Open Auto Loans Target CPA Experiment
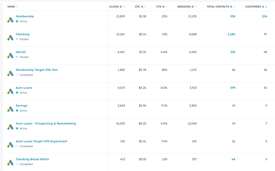Image resolution: width=275 pixels, height=171 pixels. pos(41,141)
